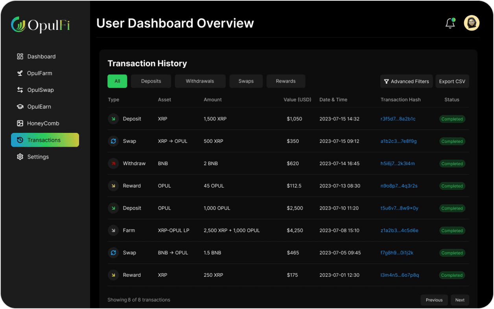Click the OpulSwap arrows icon

[x=20, y=90]
